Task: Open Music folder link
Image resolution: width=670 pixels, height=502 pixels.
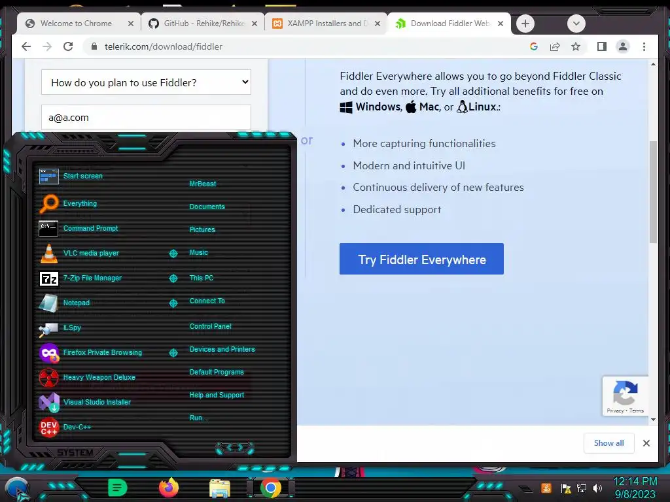Action: tap(199, 253)
